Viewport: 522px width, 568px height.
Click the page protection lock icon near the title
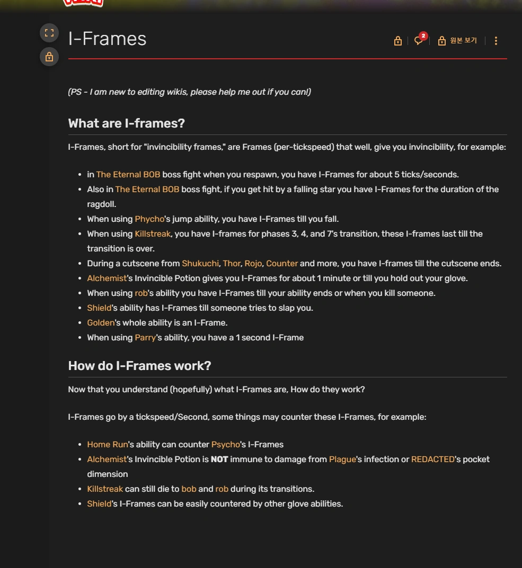397,40
